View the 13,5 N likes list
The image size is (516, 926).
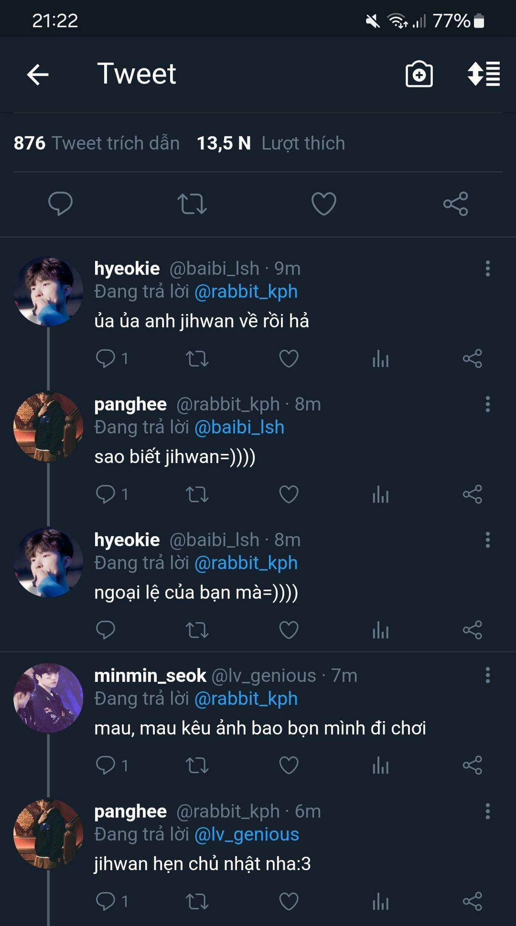[x=271, y=143]
